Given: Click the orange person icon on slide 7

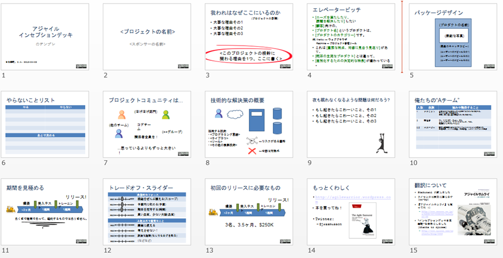Looking at the screenshot, I should coord(122,115).
